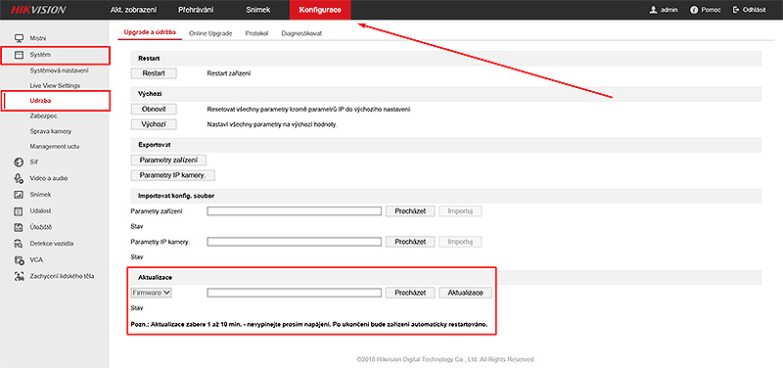Screen dimensions: 783x368
Task: Open the Firmware type dropdown
Action: tap(152, 293)
